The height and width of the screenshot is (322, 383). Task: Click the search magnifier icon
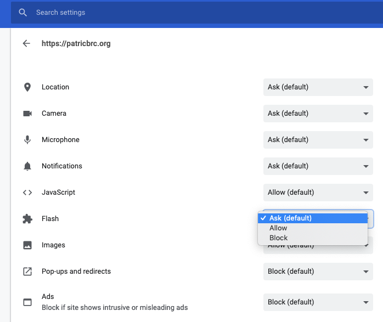coord(22,13)
